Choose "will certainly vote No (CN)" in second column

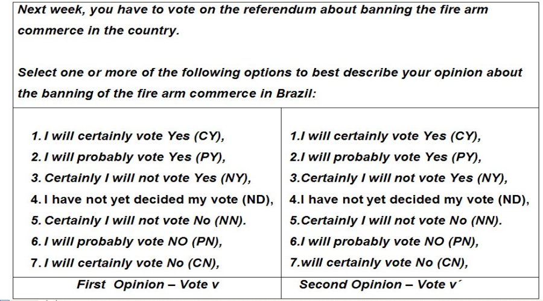[x=379, y=263]
